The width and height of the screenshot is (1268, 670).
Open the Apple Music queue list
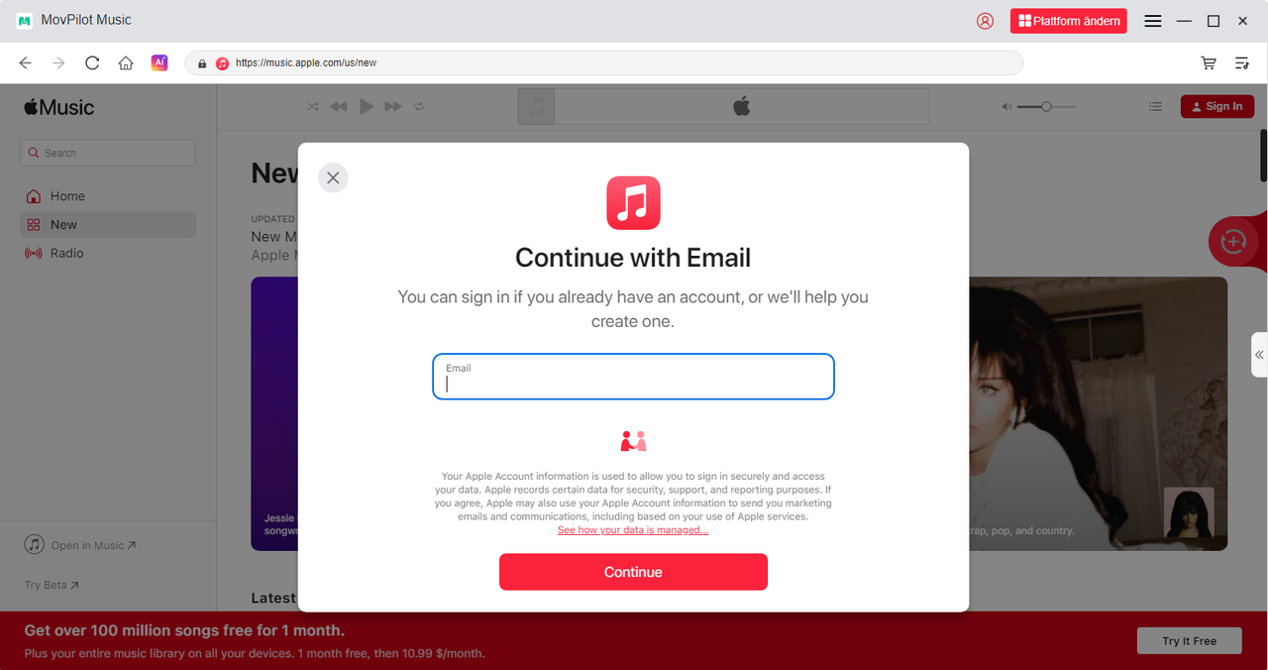pyautogui.click(x=1155, y=106)
